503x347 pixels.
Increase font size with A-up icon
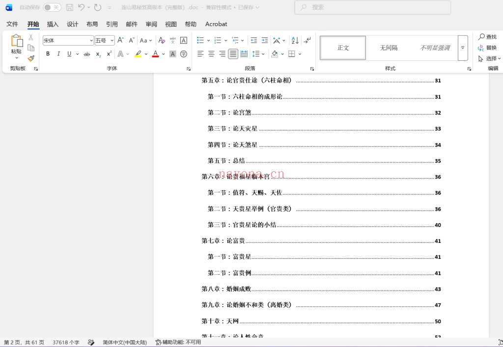(x=121, y=40)
